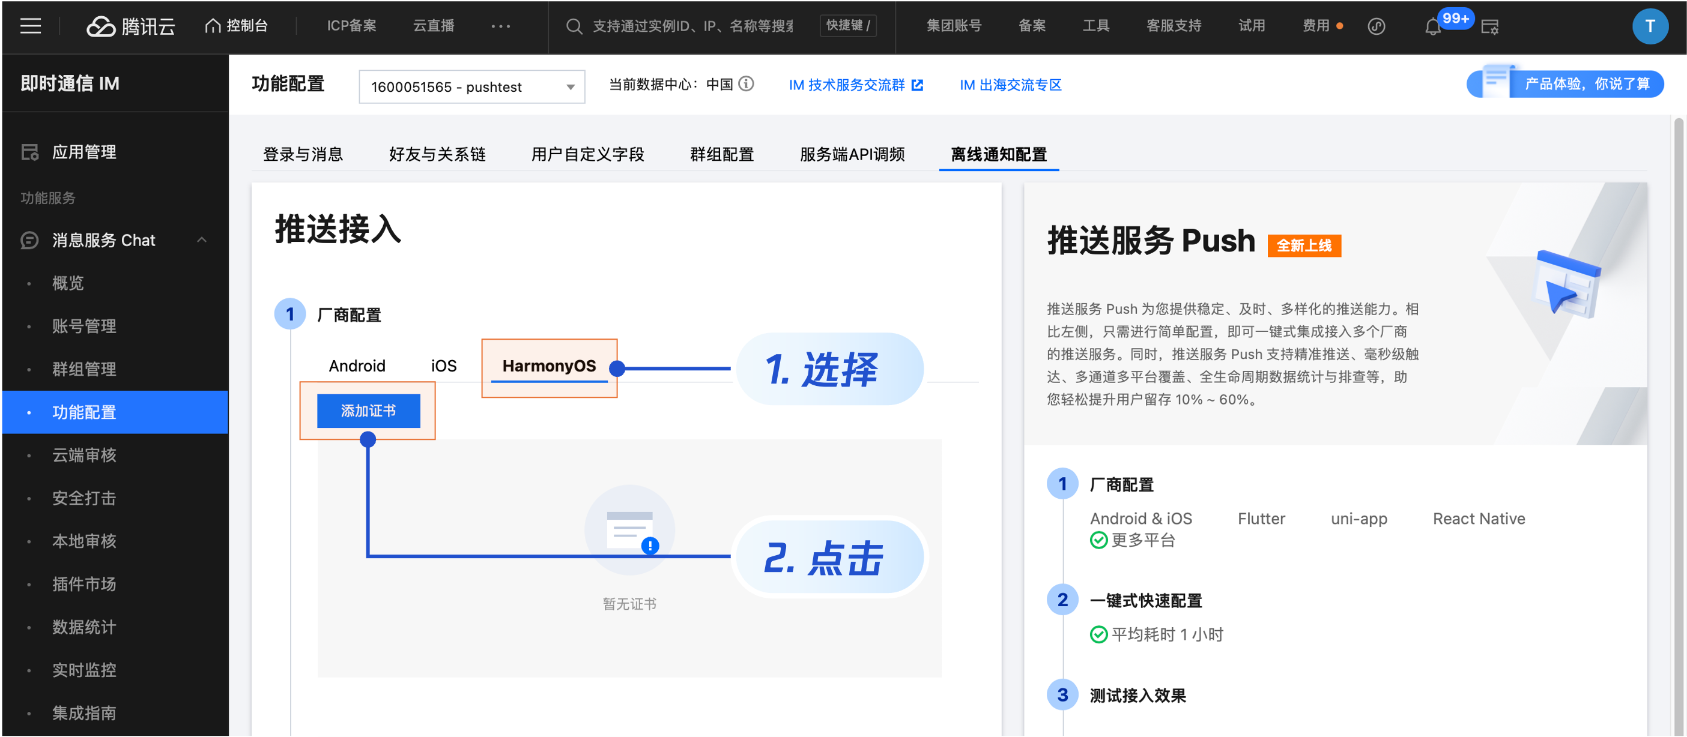Click the user avatar T icon
This screenshot has width=1687, height=737.
pos(1649,26)
